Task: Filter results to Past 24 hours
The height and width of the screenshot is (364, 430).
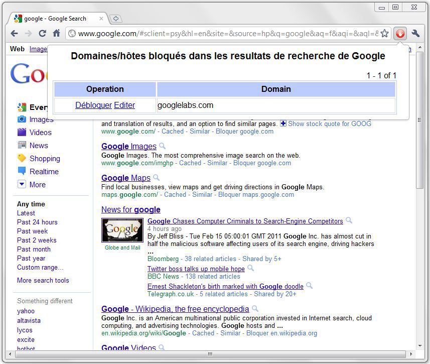Action: [x=37, y=222]
